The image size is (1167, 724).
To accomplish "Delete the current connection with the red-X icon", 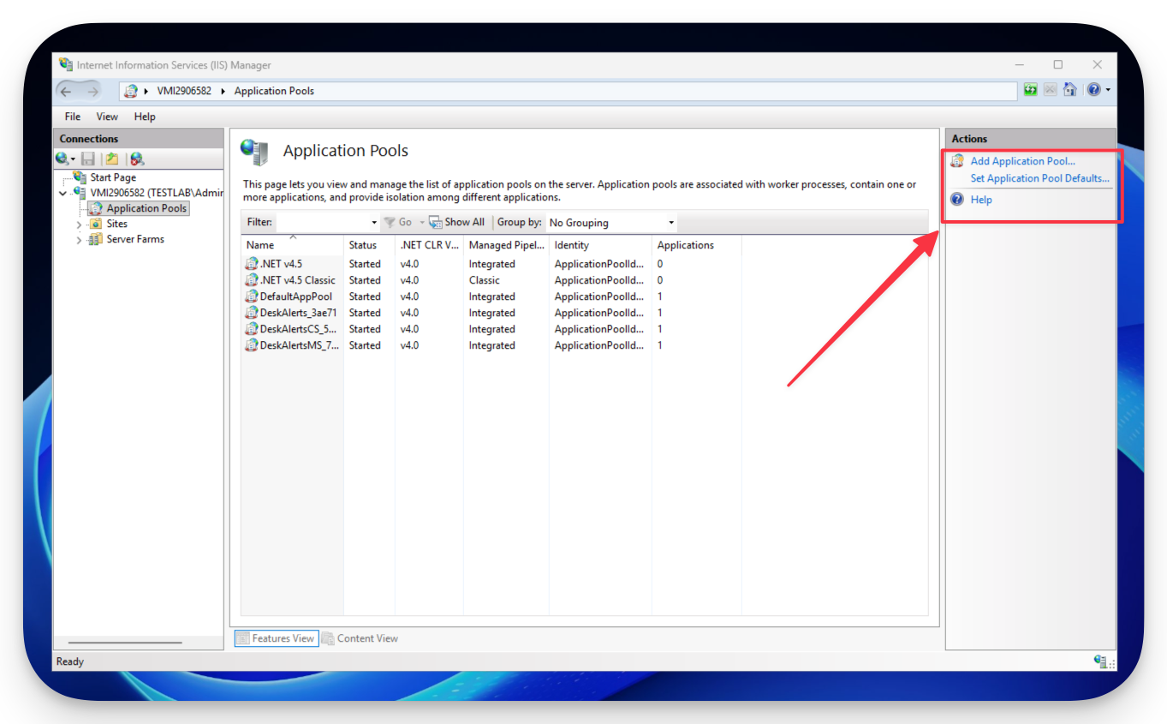I will (x=135, y=158).
